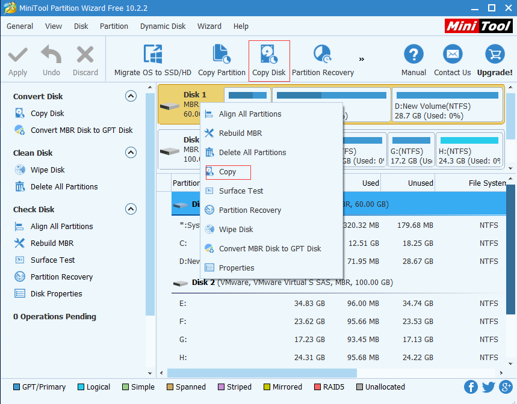Click the Undo arrow icon

point(51,54)
